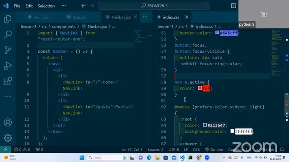Open File Explorer from the taskbar

click(x=157, y=157)
